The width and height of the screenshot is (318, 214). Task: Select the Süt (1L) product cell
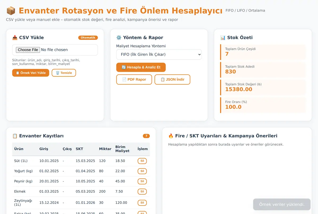point(21,161)
